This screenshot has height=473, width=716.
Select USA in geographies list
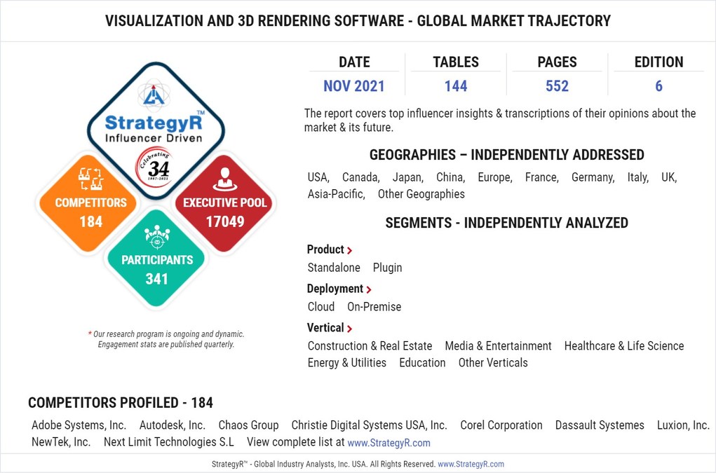pos(318,177)
